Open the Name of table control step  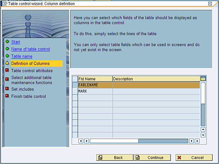[31, 49]
